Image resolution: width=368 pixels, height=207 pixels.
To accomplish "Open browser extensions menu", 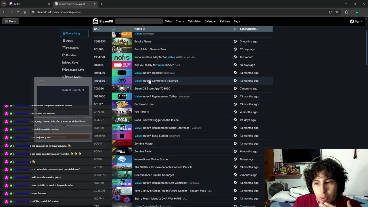I will (x=346, y=12).
